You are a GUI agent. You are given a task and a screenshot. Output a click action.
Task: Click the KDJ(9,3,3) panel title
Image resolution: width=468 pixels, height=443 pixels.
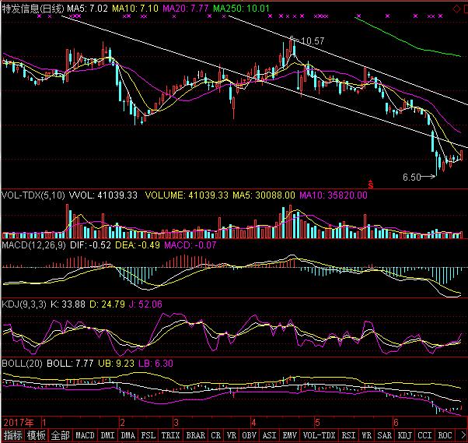coord(24,304)
